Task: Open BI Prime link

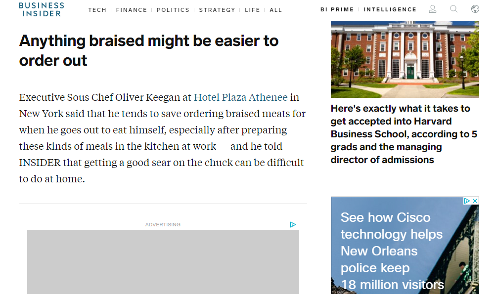Action: click(x=337, y=9)
